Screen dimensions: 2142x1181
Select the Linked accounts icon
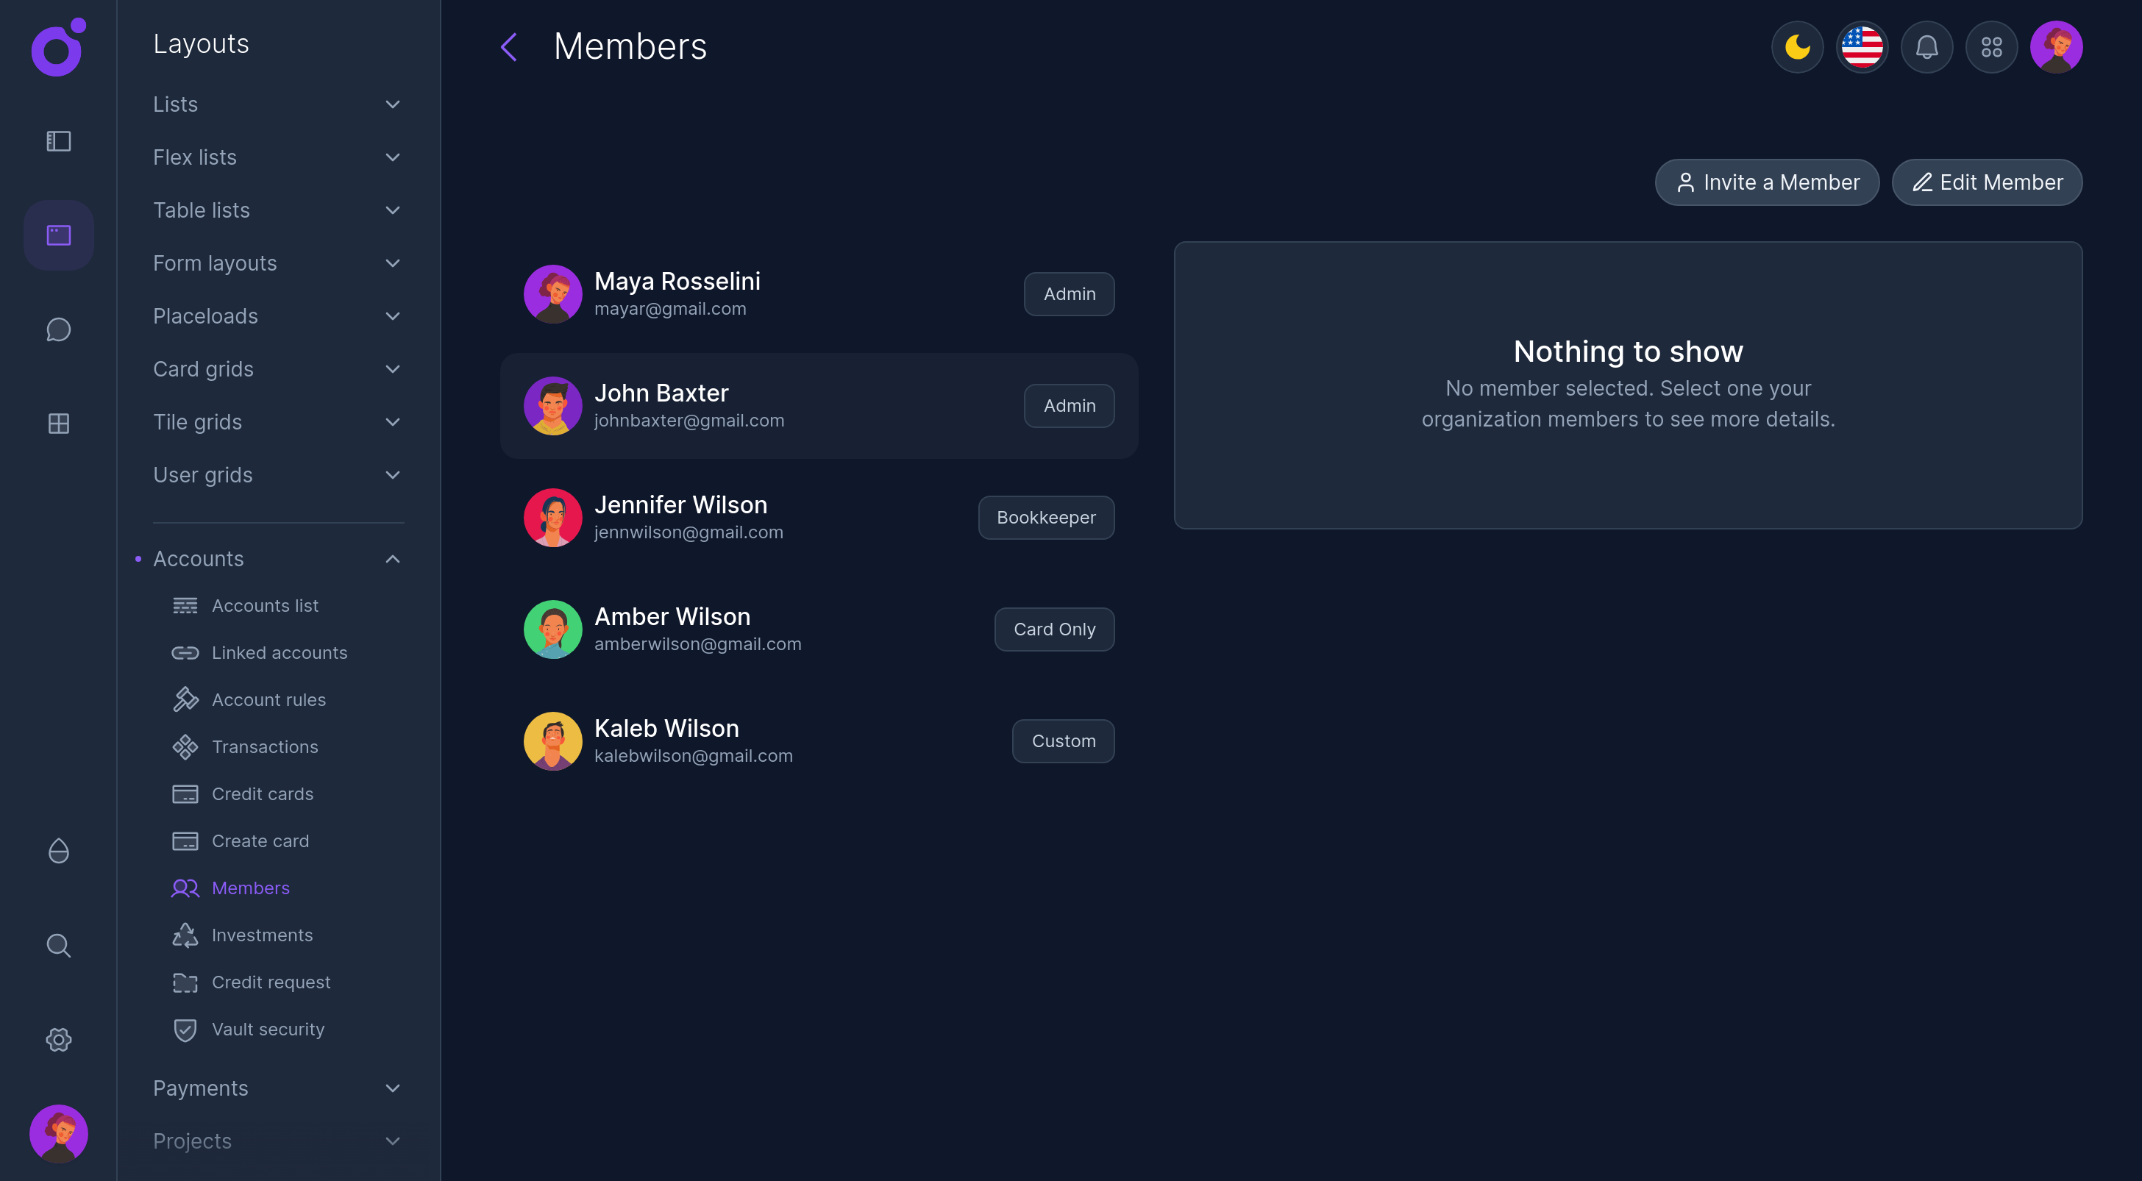coord(185,652)
